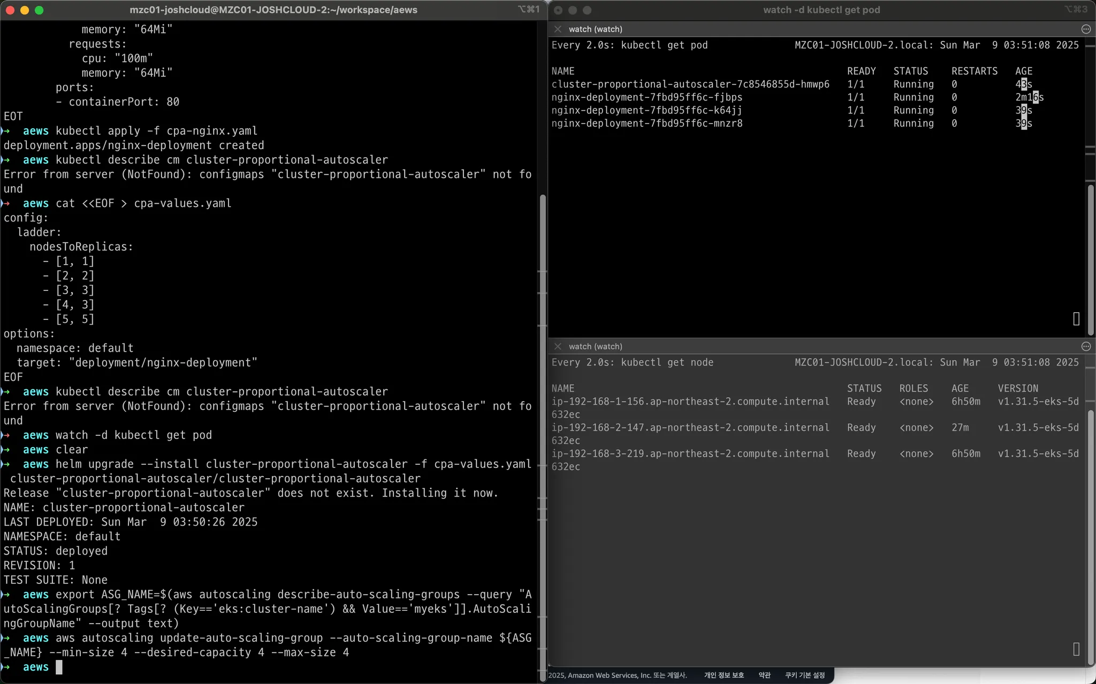Click the yellow minimize button of left terminal
The height and width of the screenshot is (684, 1096).
pos(24,10)
